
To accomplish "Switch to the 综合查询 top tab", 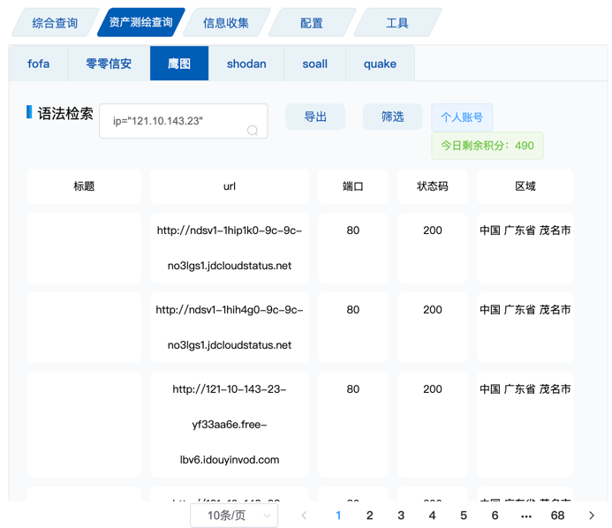I will 55,23.
